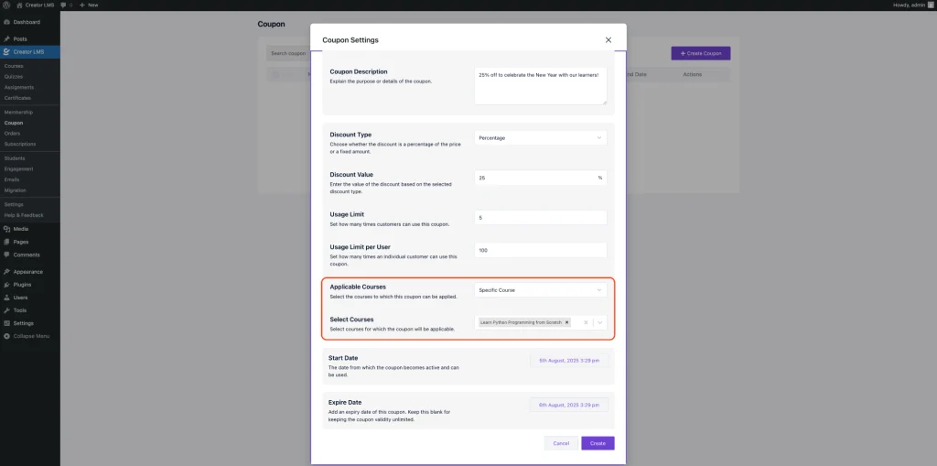Click the Tools wrench icon
Image resolution: width=937 pixels, height=466 pixels.
pyautogui.click(x=6, y=310)
